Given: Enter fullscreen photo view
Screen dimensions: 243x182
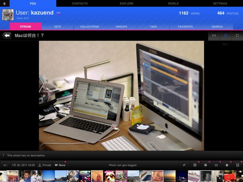Looking at the screenshot, I should pos(237,35).
